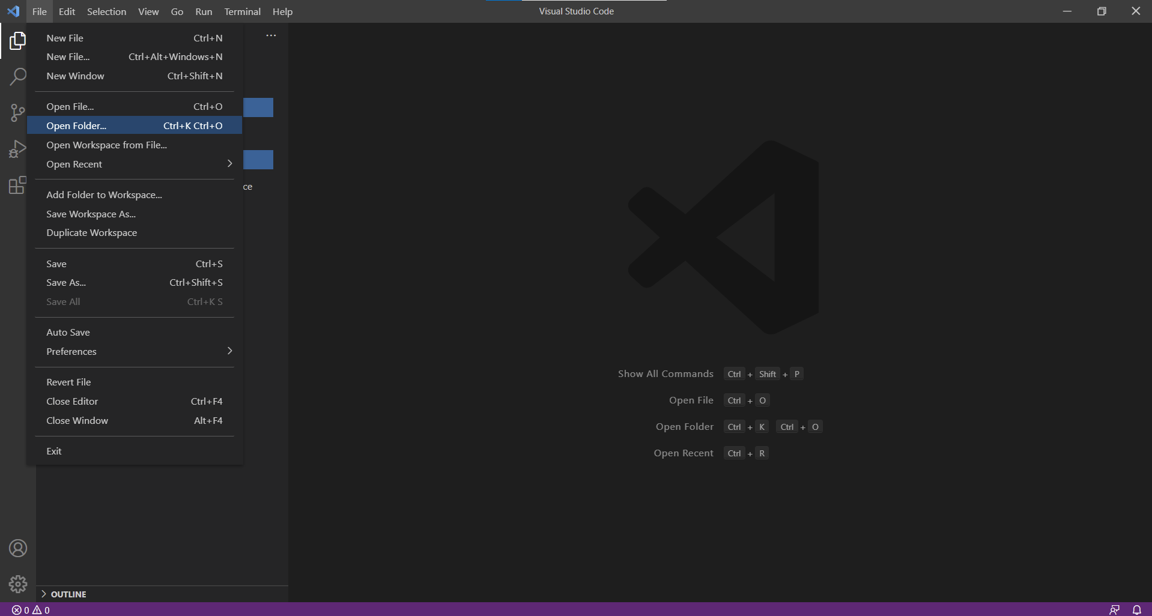
Task: Toggle Auto Save in the File menu
Action: coord(135,332)
